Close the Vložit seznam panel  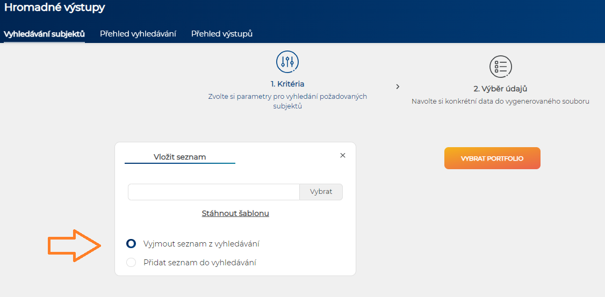click(342, 155)
